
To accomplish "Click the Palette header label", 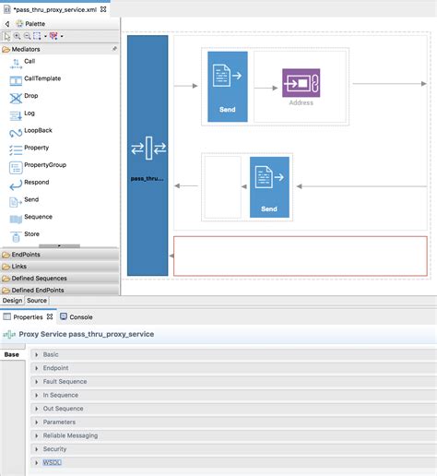I will [x=35, y=24].
